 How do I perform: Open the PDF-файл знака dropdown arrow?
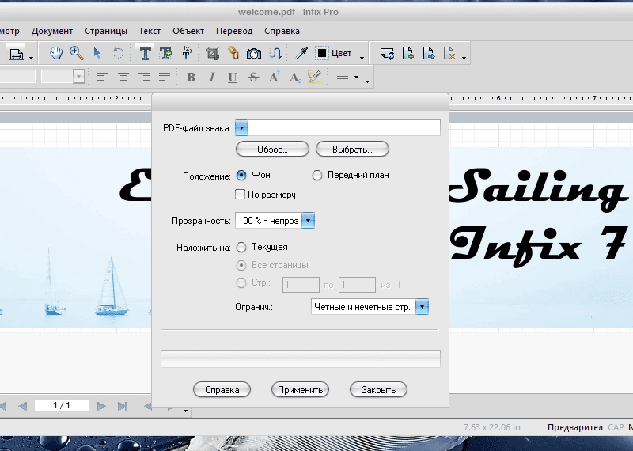coord(241,128)
